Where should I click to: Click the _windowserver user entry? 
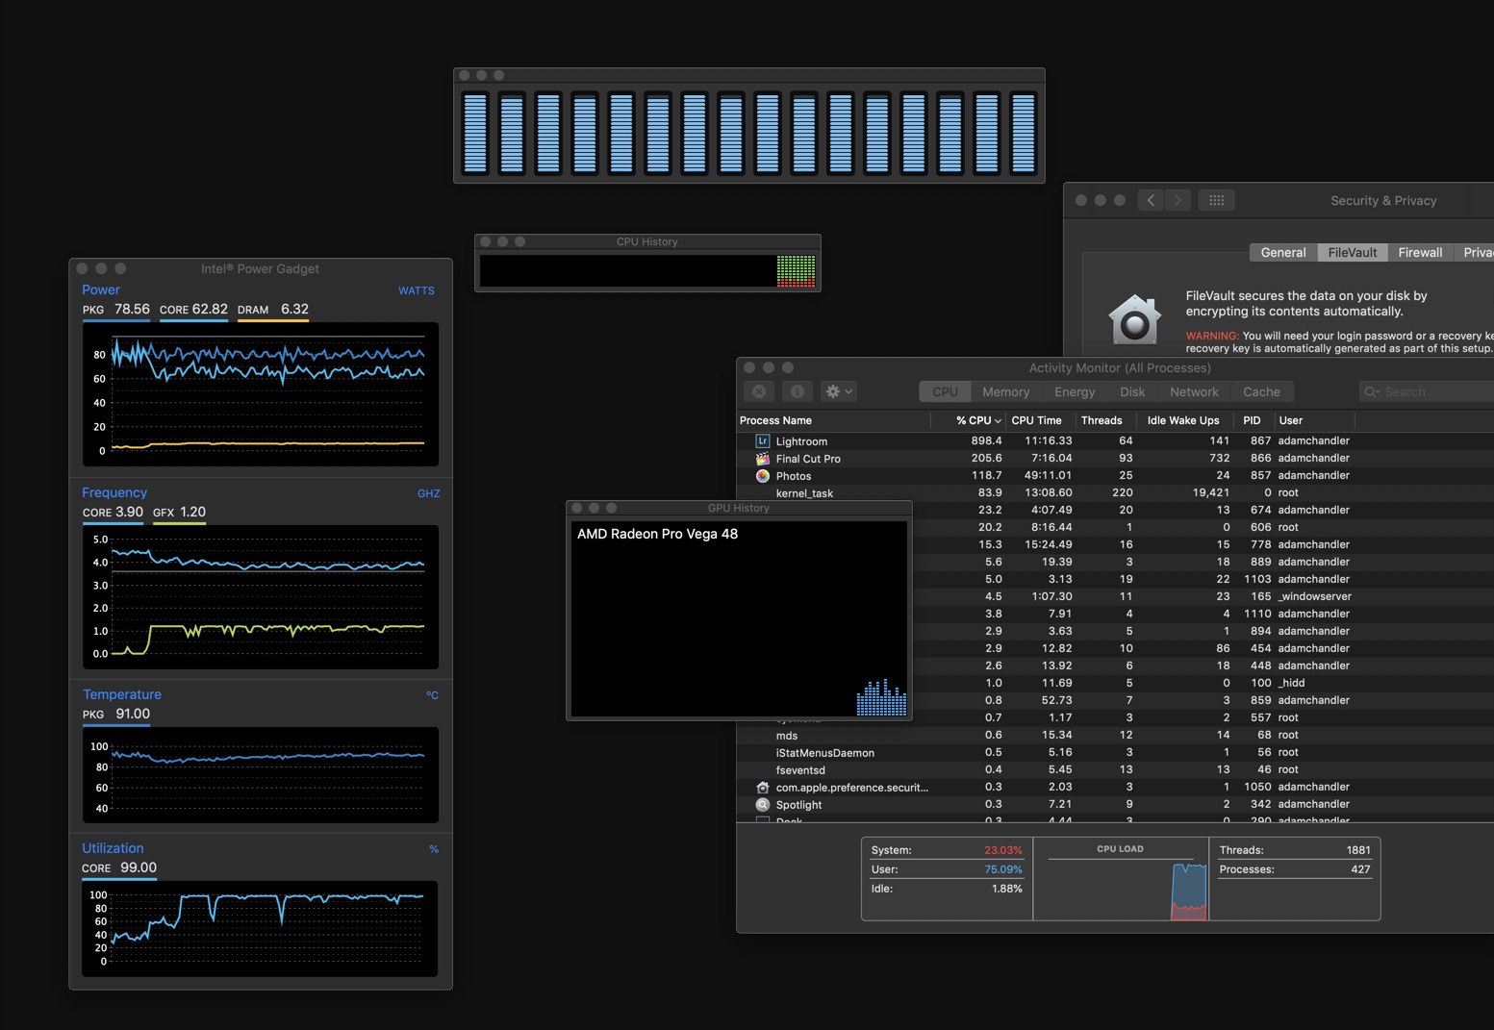coord(1314,596)
